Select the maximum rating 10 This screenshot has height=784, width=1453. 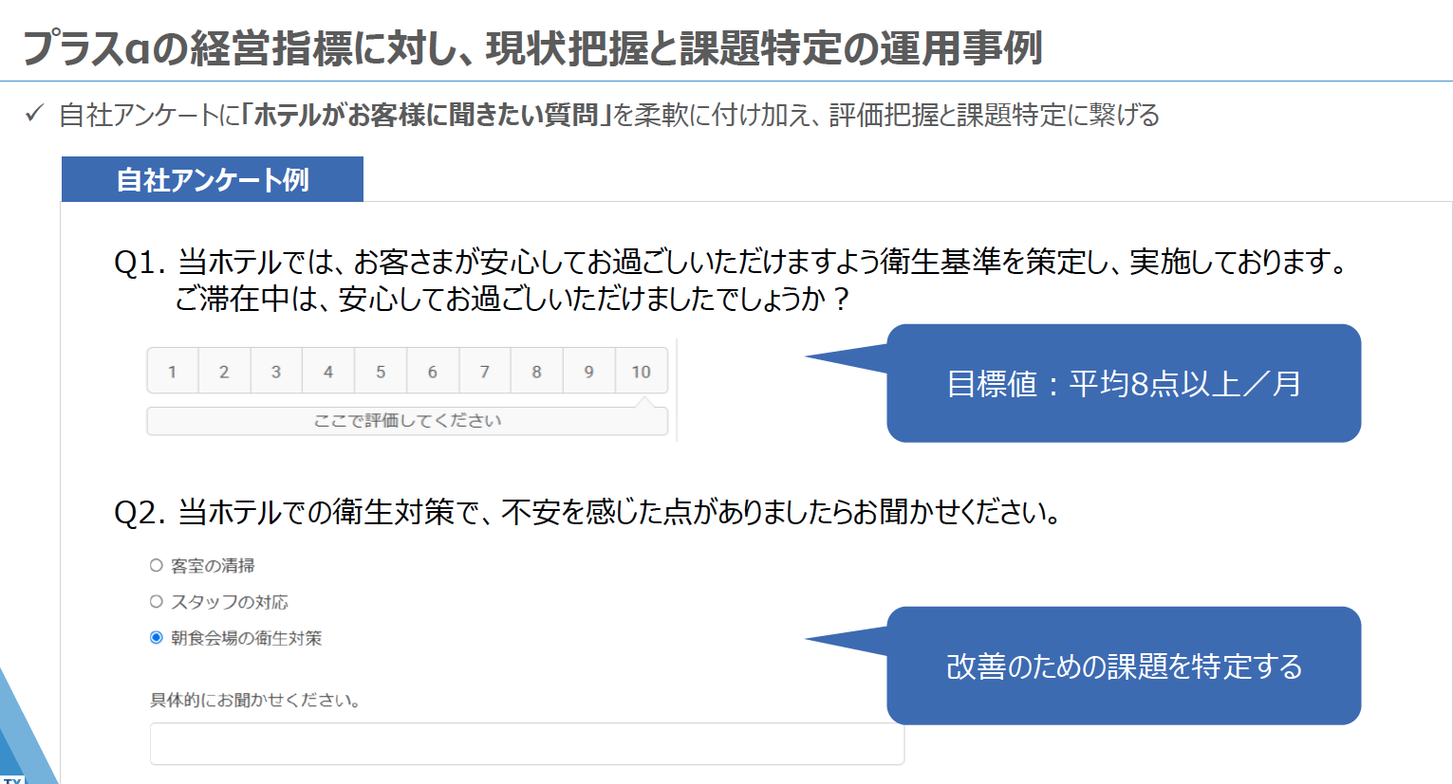(642, 371)
